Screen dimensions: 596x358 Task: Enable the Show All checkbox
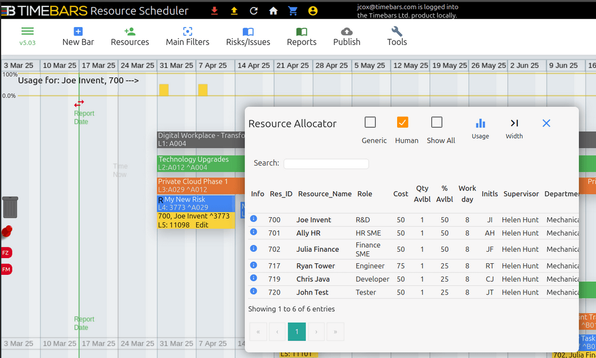(x=436, y=122)
